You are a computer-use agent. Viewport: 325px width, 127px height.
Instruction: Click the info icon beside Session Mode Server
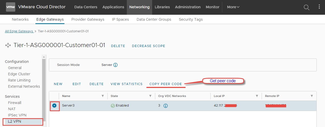(115, 65)
